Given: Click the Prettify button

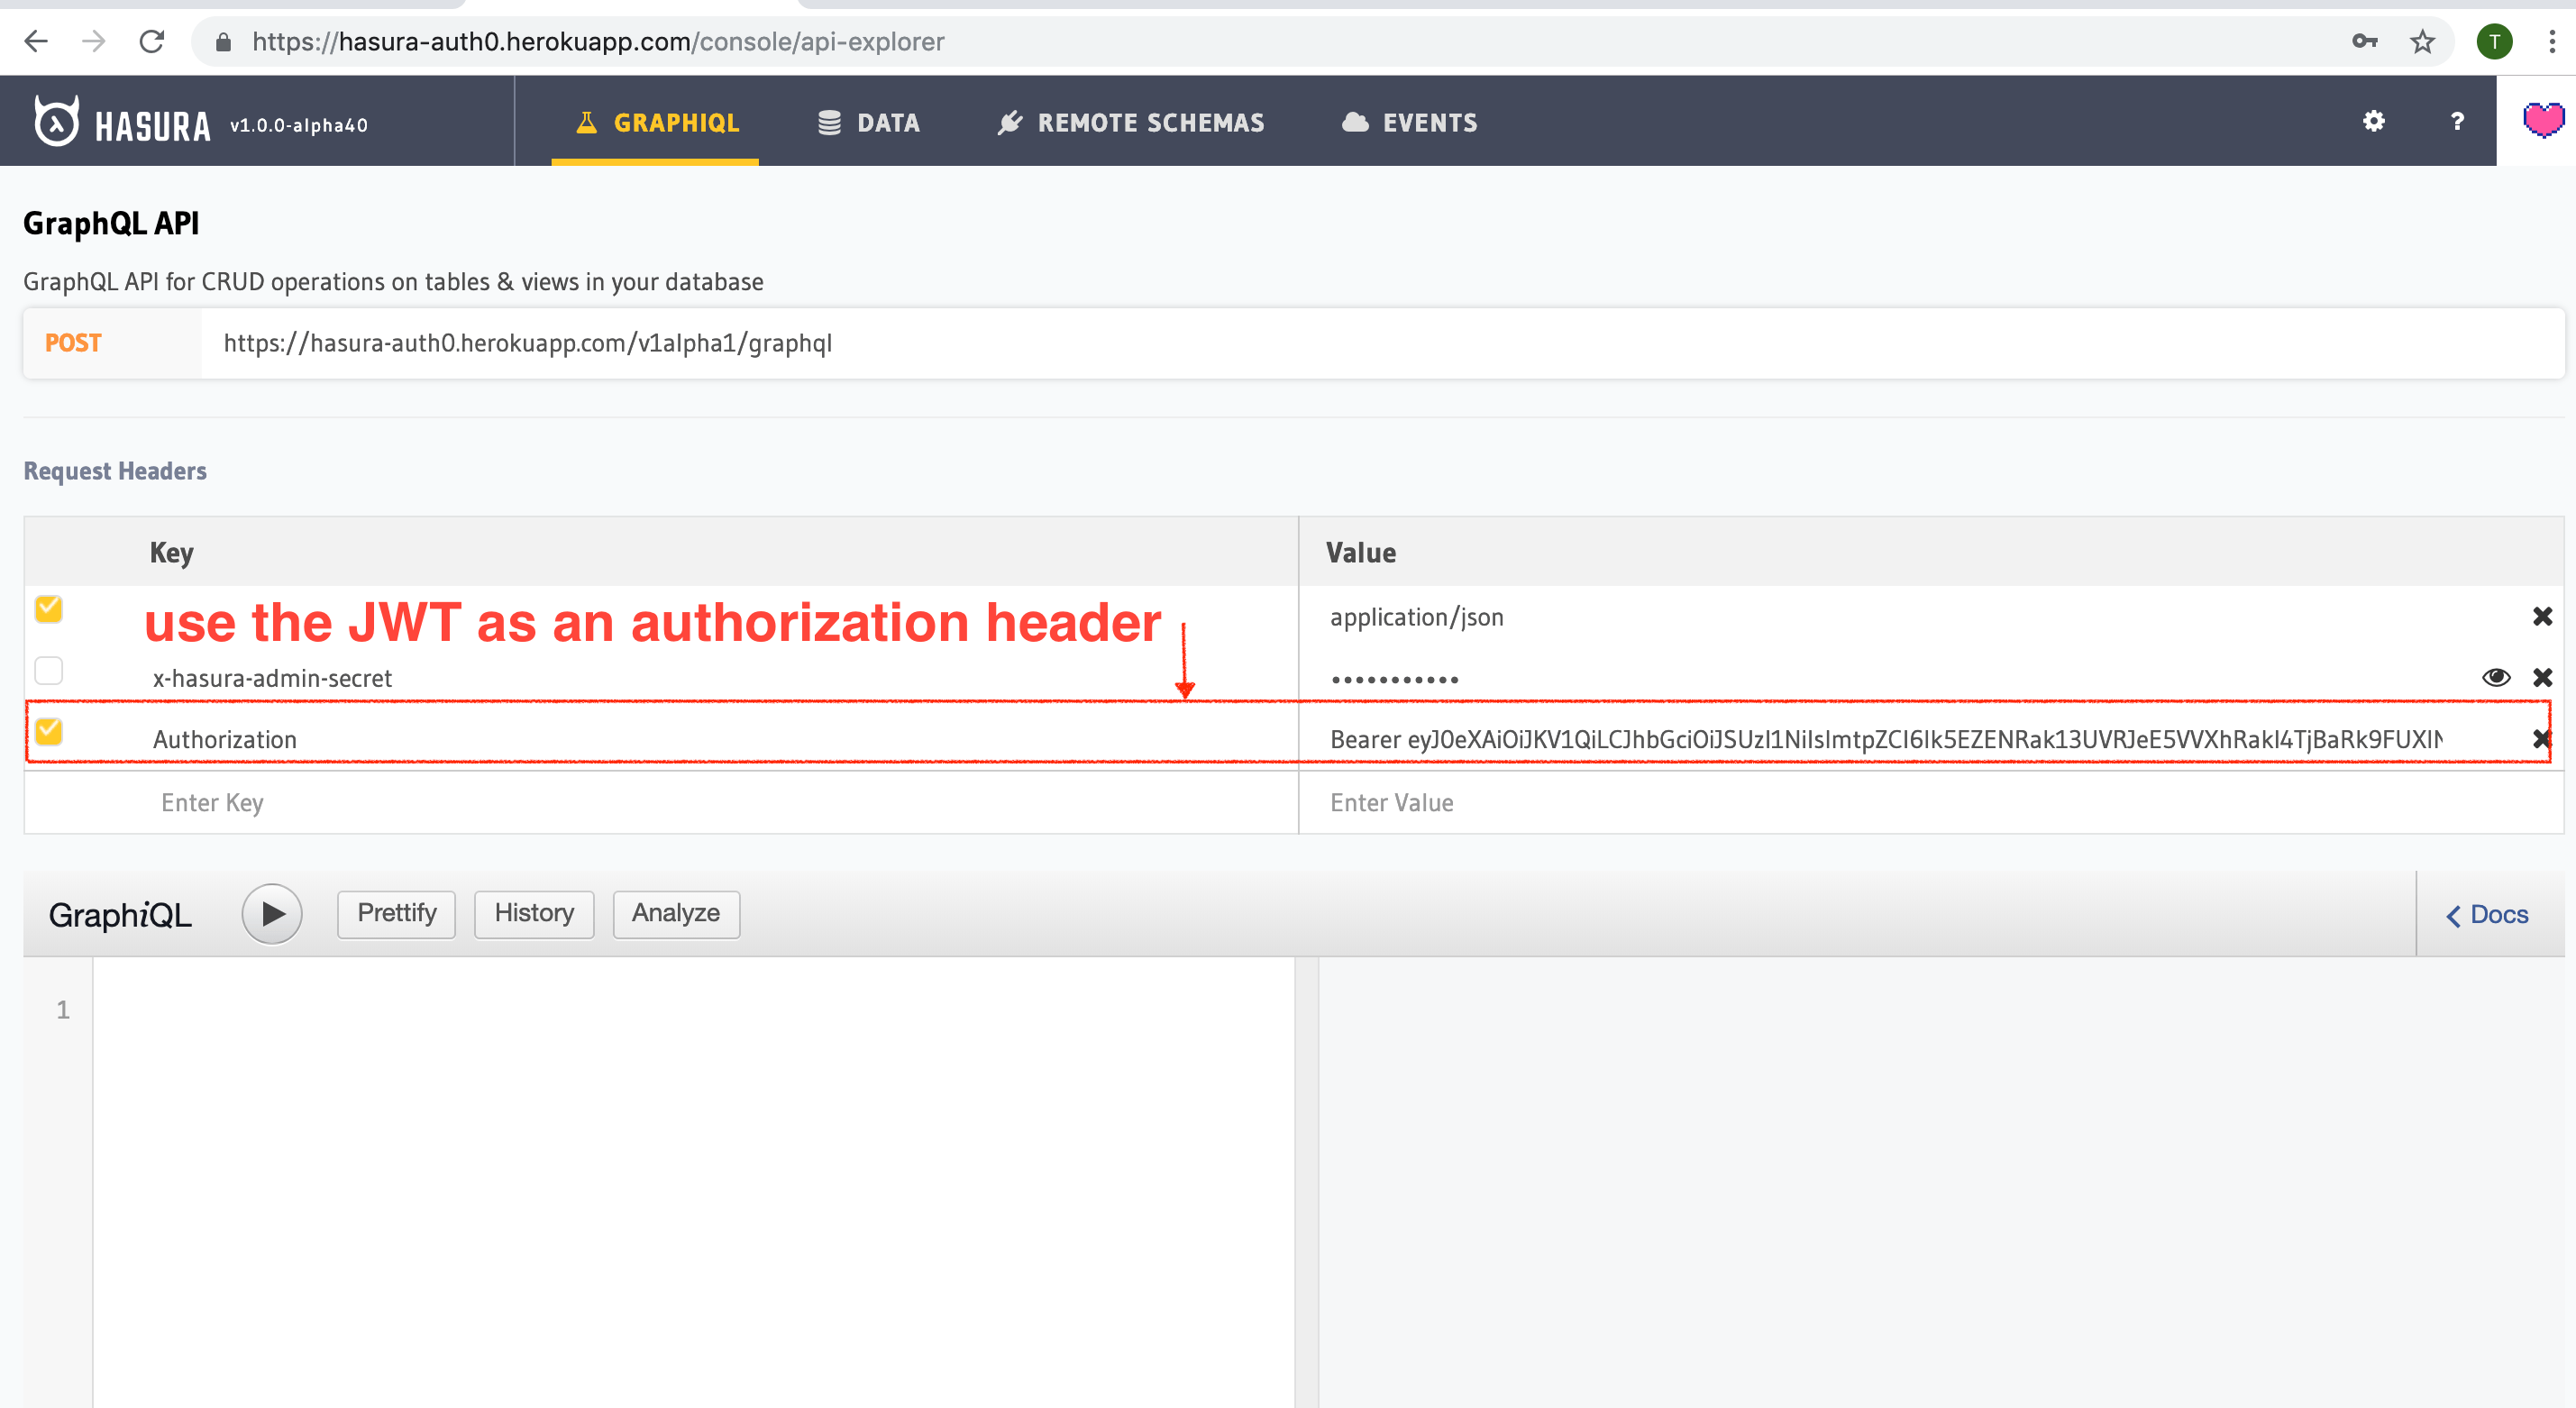Looking at the screenshot, I should coord(394,912).
